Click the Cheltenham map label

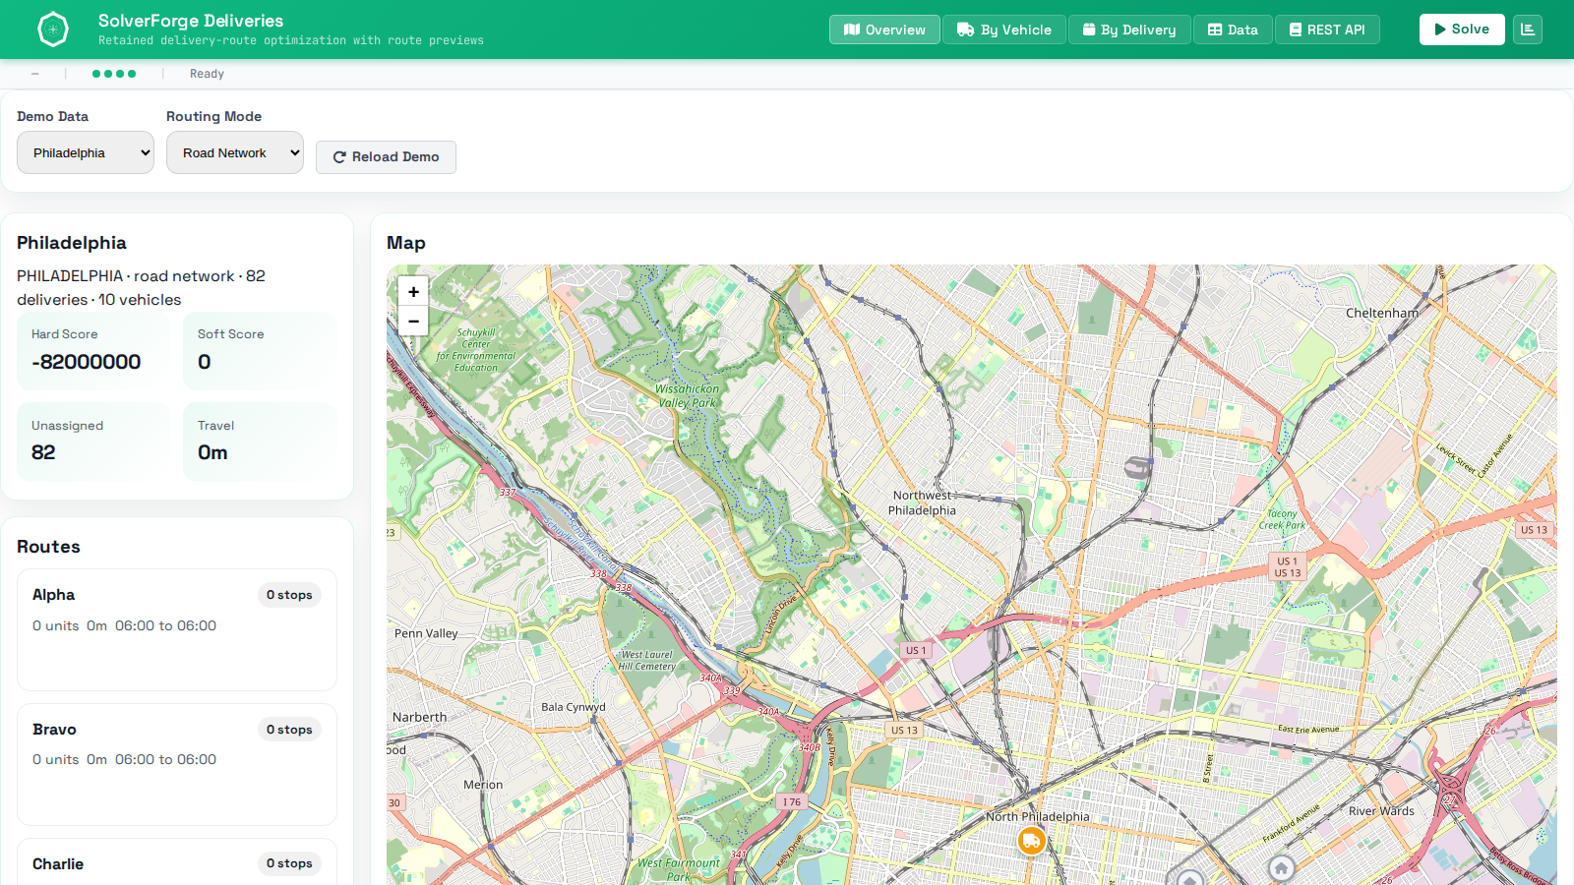1382,313
